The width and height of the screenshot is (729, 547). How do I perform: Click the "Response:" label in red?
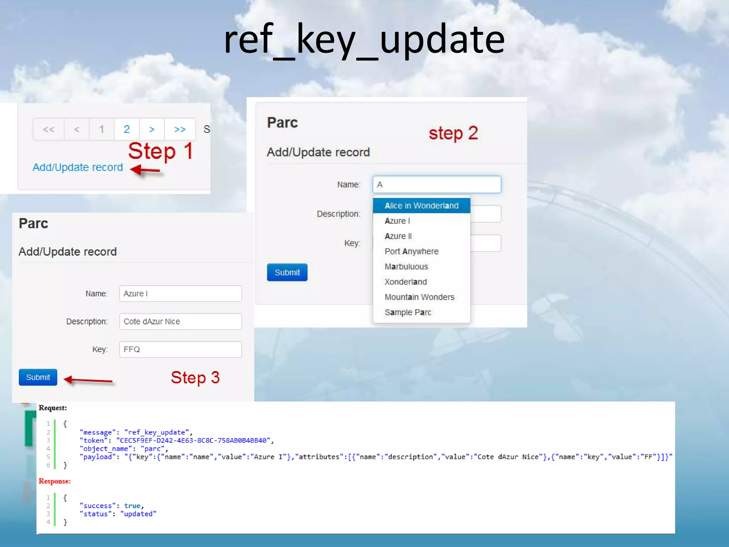54,481
